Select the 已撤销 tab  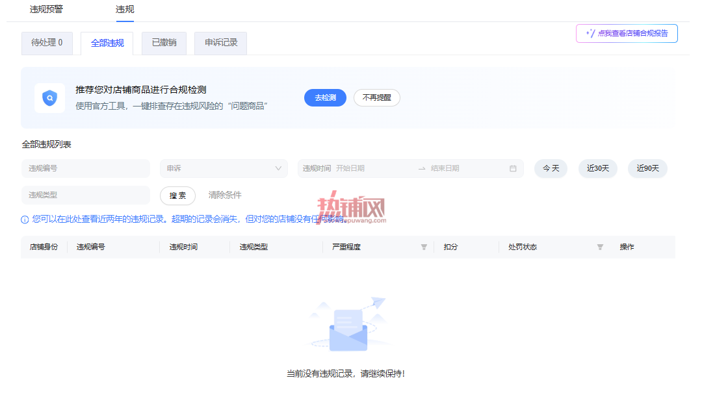[164, 43]
